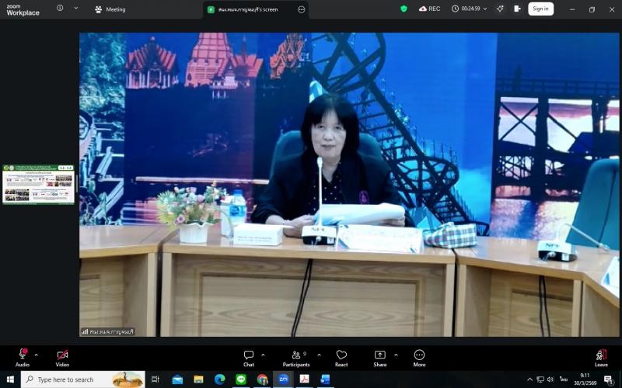Open shared screen options ellipsis
This screenshot has height=388, width=622.
pyautogui.click(x=302, y=9)
